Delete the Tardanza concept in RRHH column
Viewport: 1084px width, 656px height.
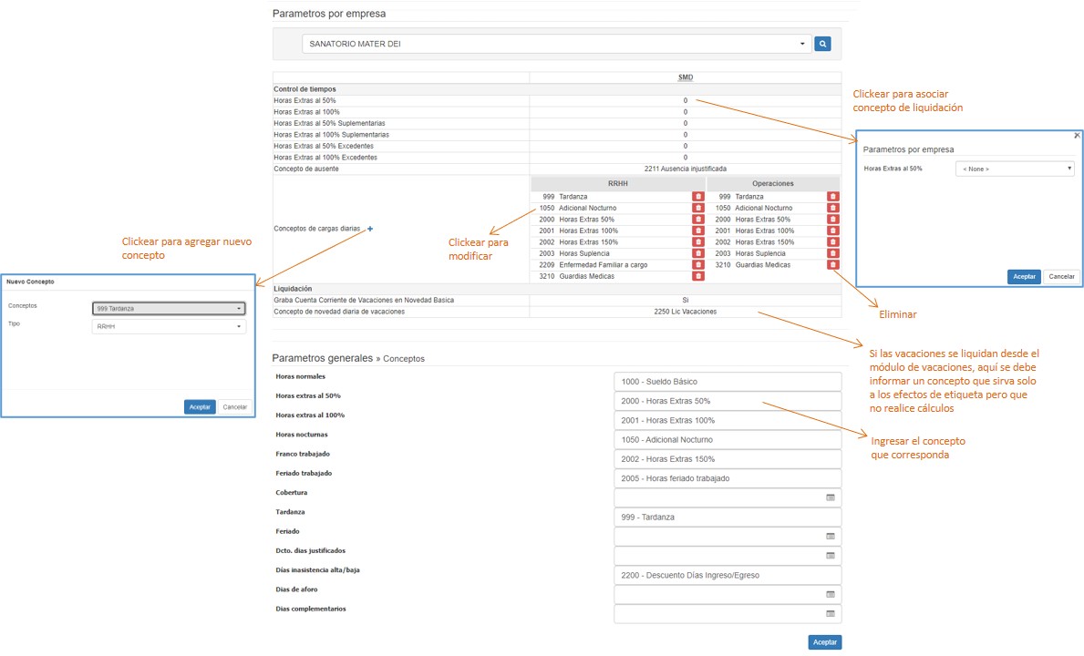pos(698,197)
